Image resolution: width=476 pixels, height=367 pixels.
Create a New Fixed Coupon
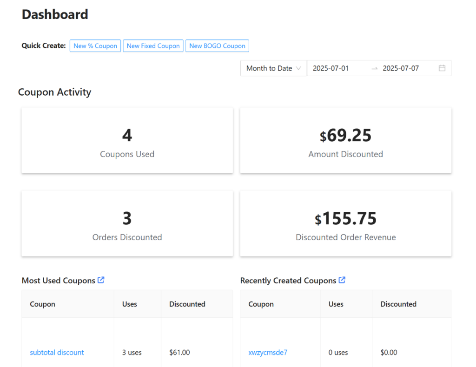tap(153, 46)
